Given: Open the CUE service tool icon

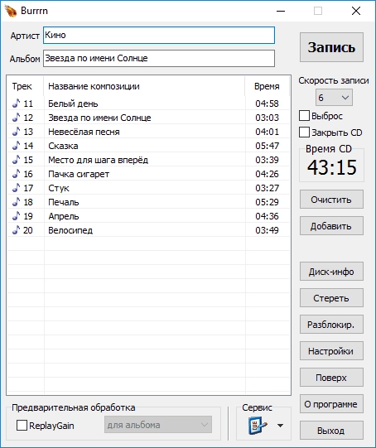Looking at the screenshot, I should click(258, 426).
